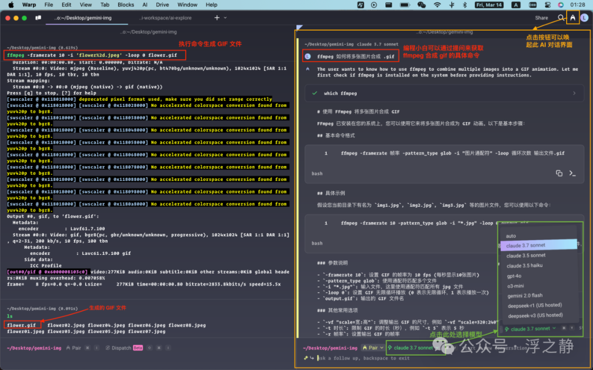Open the Drive menu
Image resolution: width=593 pixels, height=370 pixels.
pos(162,5)
